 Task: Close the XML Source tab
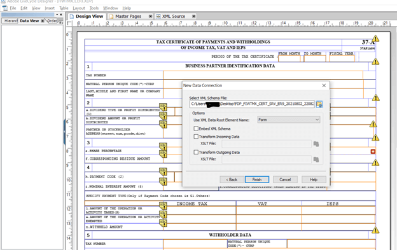193,16
